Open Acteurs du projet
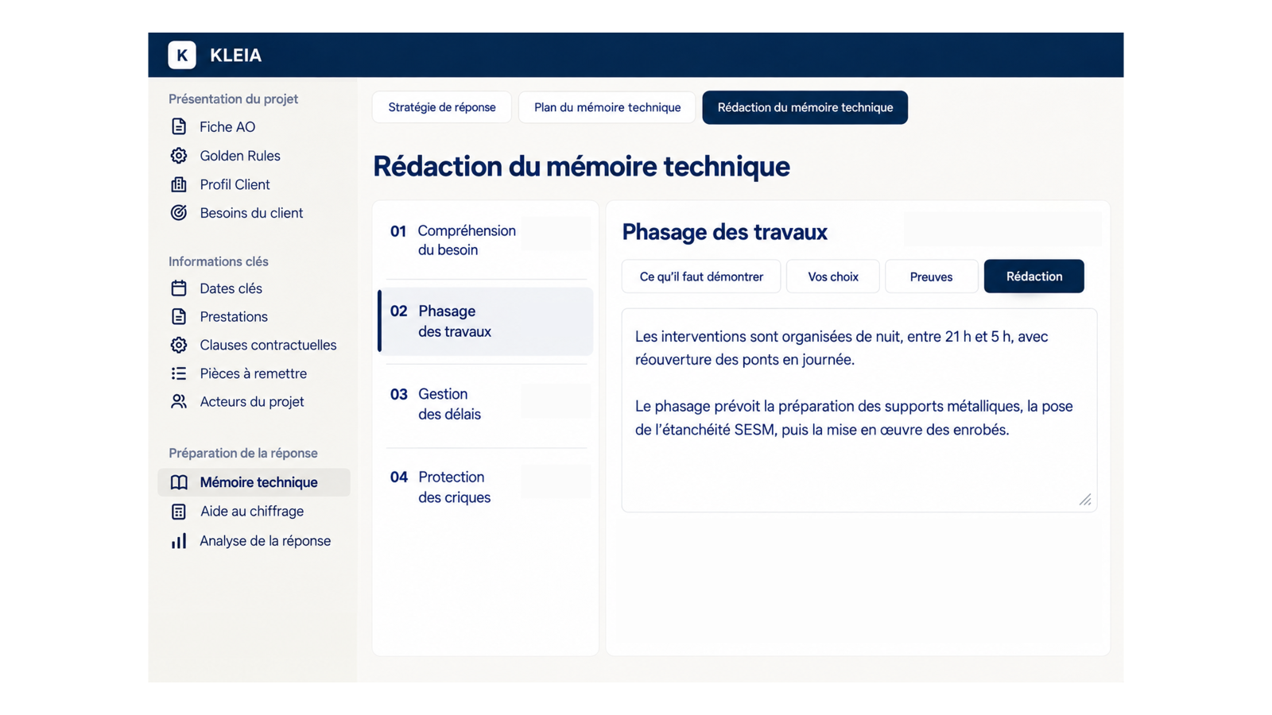This screenshot has height=715, width=1272. (x=252, y=401)
